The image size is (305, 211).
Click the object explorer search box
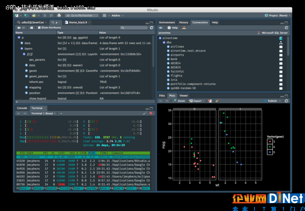[134, 28]
